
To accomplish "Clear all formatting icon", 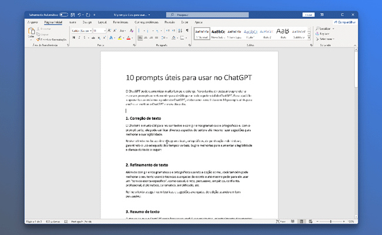I will [x=131, y=31].
